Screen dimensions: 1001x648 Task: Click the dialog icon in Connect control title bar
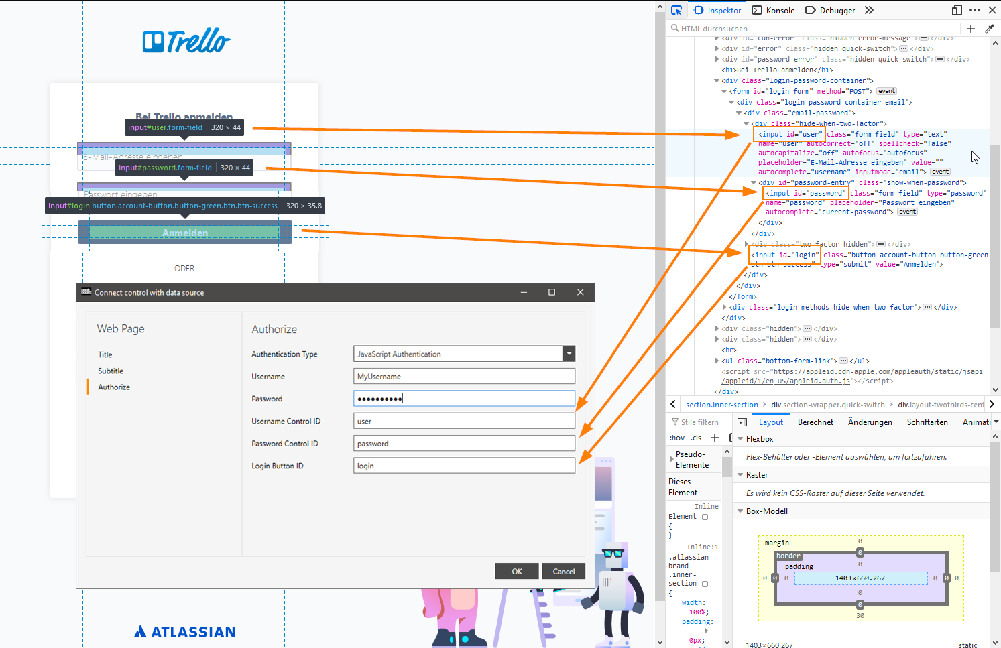(86, 292)
